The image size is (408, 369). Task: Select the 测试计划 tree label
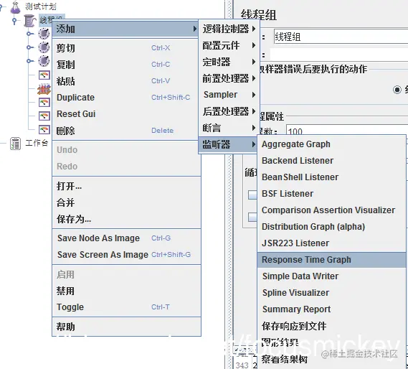40,6
